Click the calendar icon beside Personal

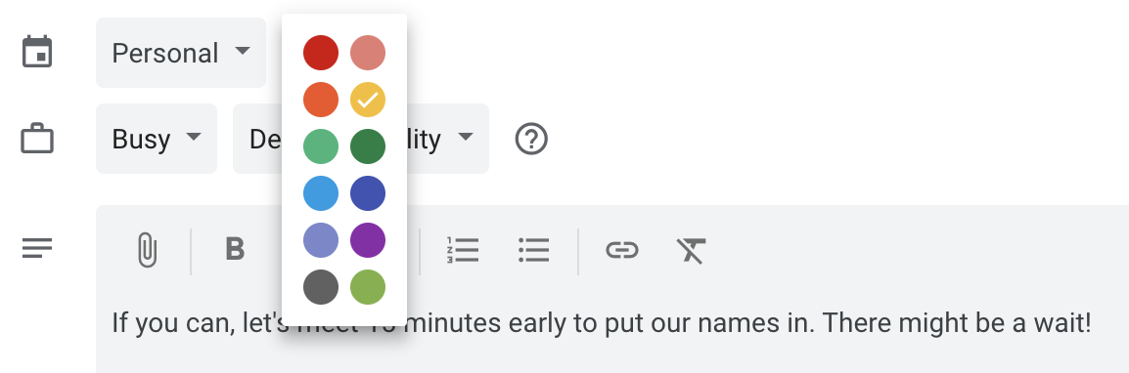point(37,53)
